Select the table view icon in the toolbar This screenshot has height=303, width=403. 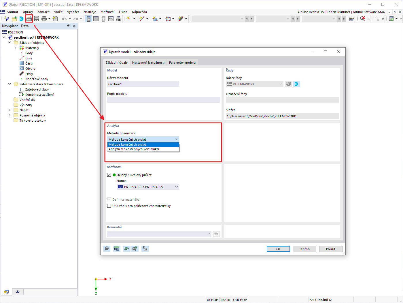point(96,18)
